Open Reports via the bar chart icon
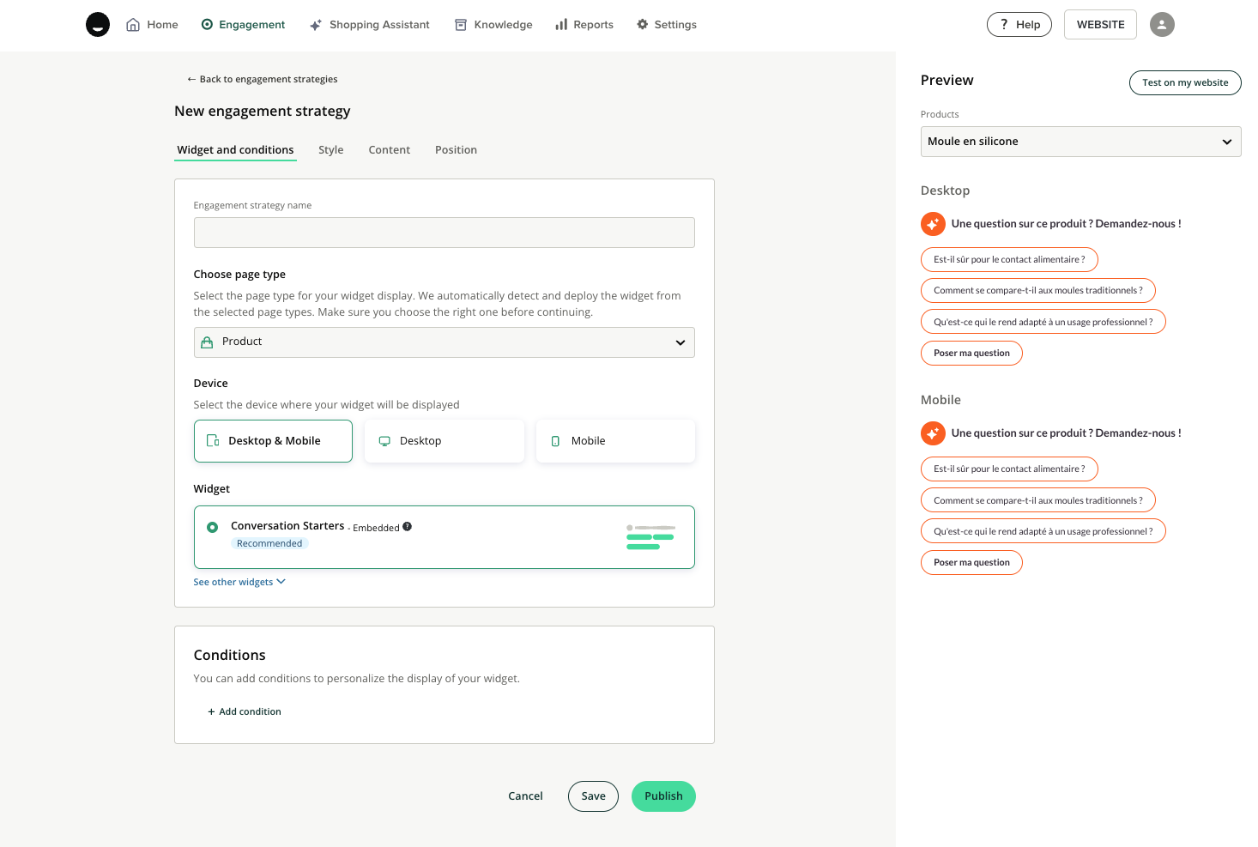The height and width of the screenshot is (847, 1258). (x=561, y=25)
